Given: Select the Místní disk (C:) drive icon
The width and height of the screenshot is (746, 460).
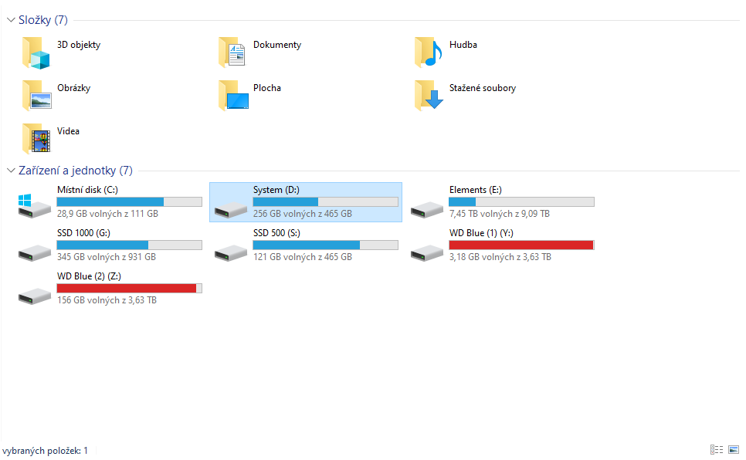Looking at the screenshot, I should [34, 206].
